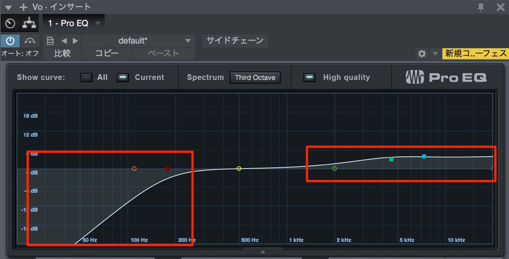Go to next preset arrow

tap(75, 41)
